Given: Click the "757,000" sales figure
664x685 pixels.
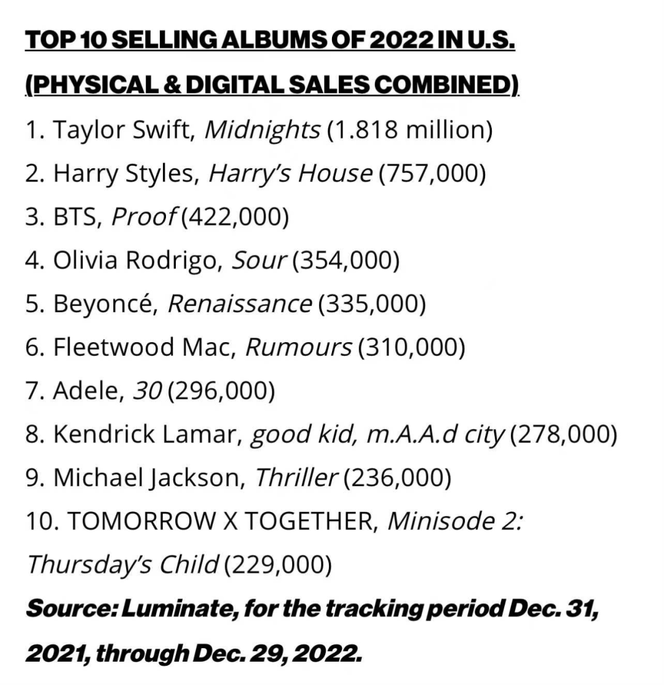Looking at the screenshot, I should click(432, 174).
